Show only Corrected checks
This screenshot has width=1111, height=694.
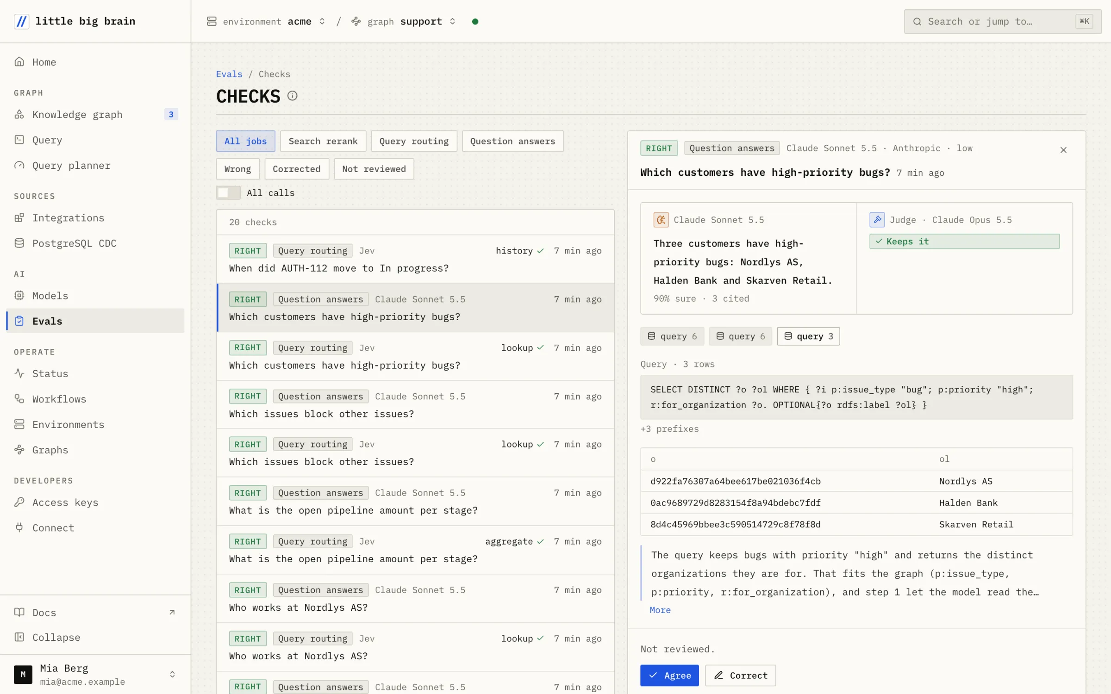click(296, 169)
